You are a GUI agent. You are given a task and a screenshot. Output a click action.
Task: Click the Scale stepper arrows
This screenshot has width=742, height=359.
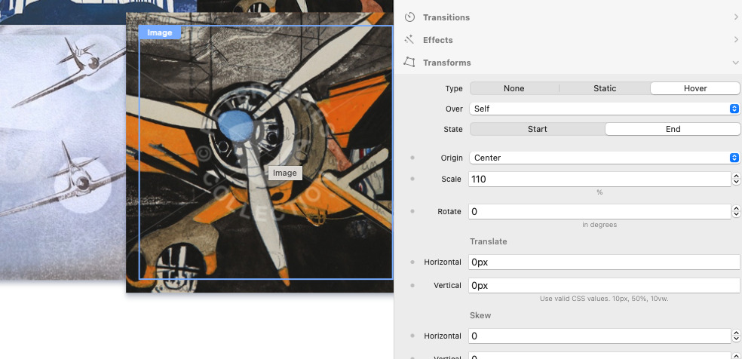tap(736, 179)
